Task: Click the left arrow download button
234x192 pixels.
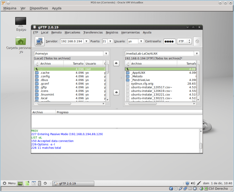Action: pos(116,92)
